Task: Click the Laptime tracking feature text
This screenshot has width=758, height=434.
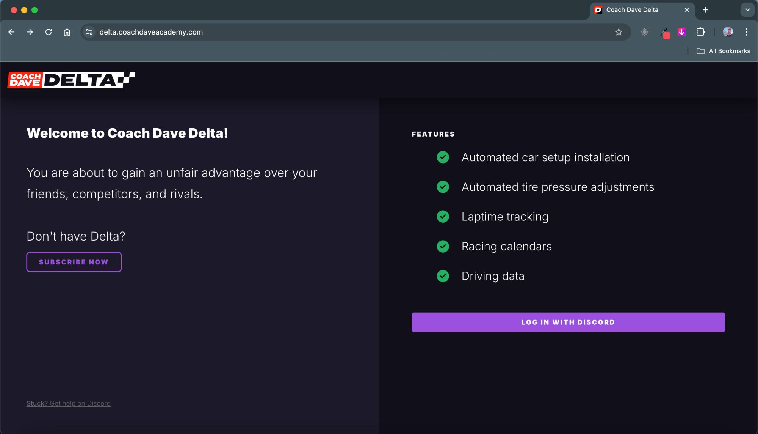Action: [x=505, y=217]
